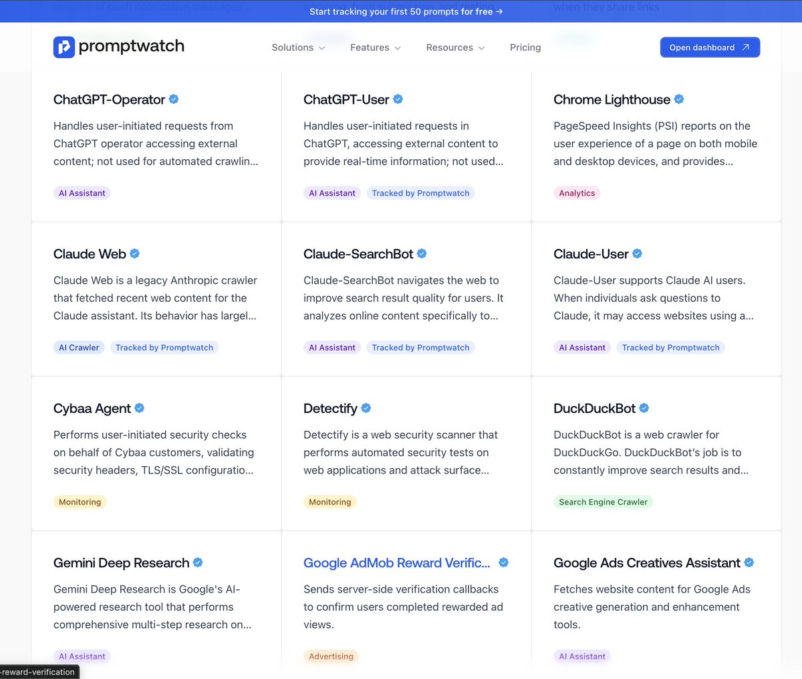Open the Claude Web card title
The width and height of the screenshot is (802, 679).
[x=90, y=254]
